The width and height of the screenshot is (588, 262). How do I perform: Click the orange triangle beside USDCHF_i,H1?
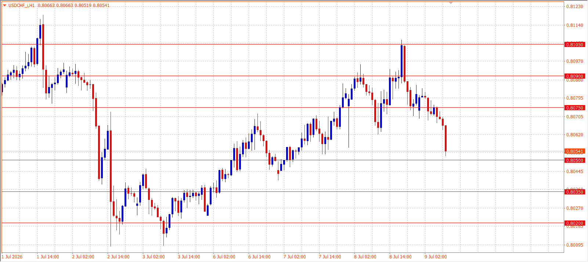[5, 6]
